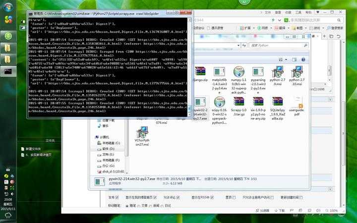Screen dimensions: 357x223
Task: Click the 下载 button in browser status bar
Action: pyautogui.click(x=280, y=211)
